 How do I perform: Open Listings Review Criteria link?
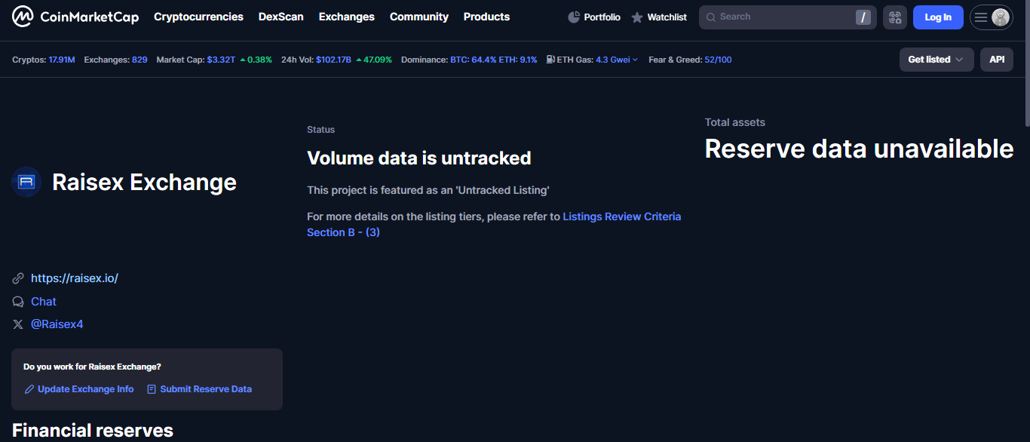point(621,216)
